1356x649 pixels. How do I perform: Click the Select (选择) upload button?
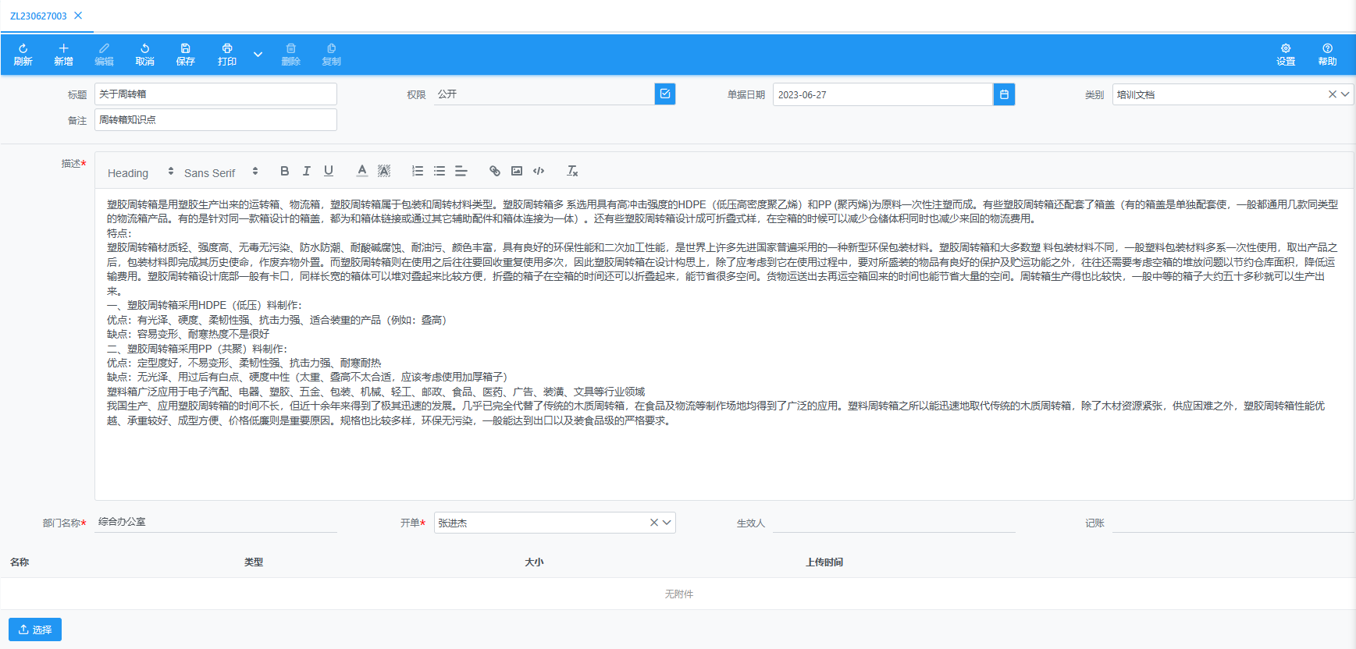(x=35, y=629)
